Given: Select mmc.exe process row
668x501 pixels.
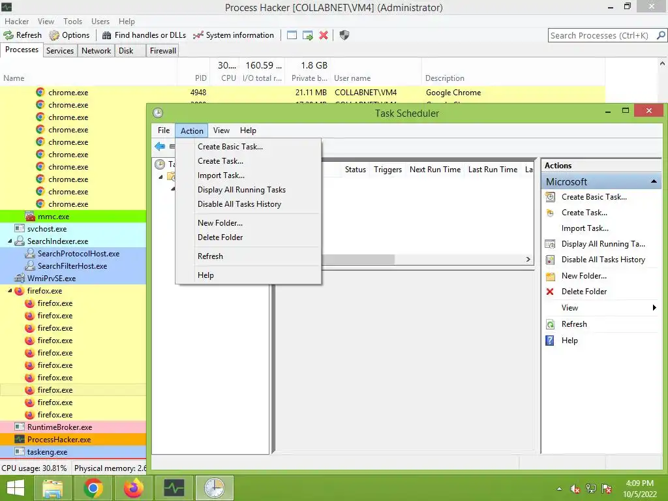Looking at the screenshot, I should (73, 217).
